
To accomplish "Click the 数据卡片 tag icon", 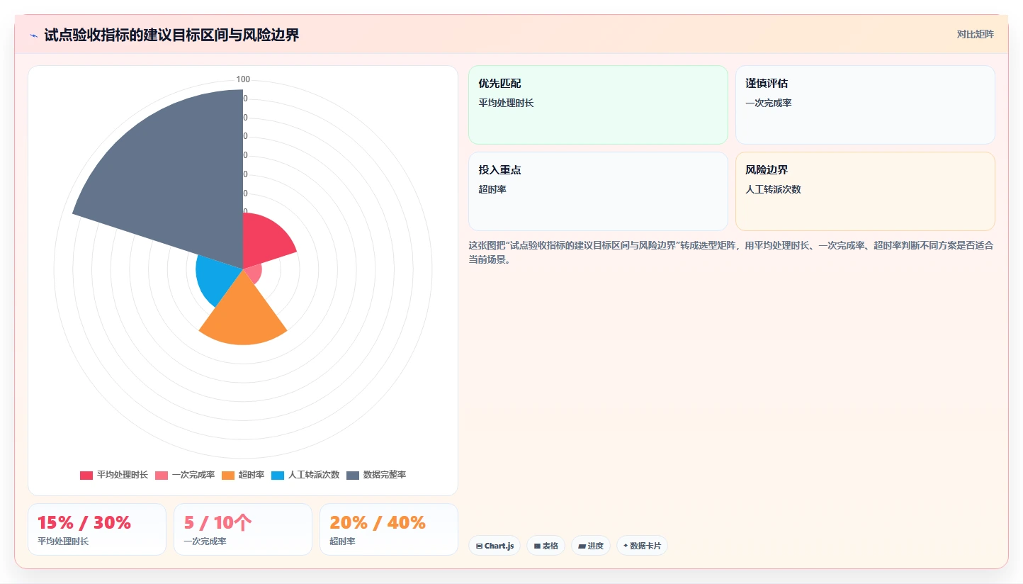I will [626, 546].
